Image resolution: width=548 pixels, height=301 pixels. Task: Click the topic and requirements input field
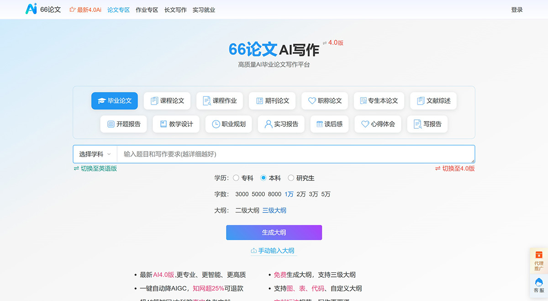274,154
